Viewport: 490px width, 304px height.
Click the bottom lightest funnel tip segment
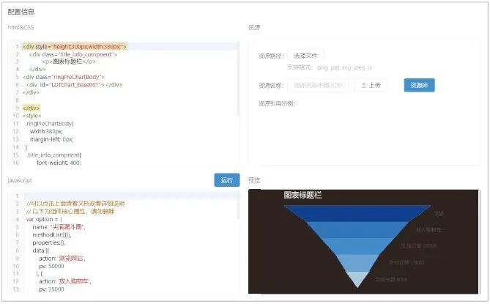pos(357,279)
